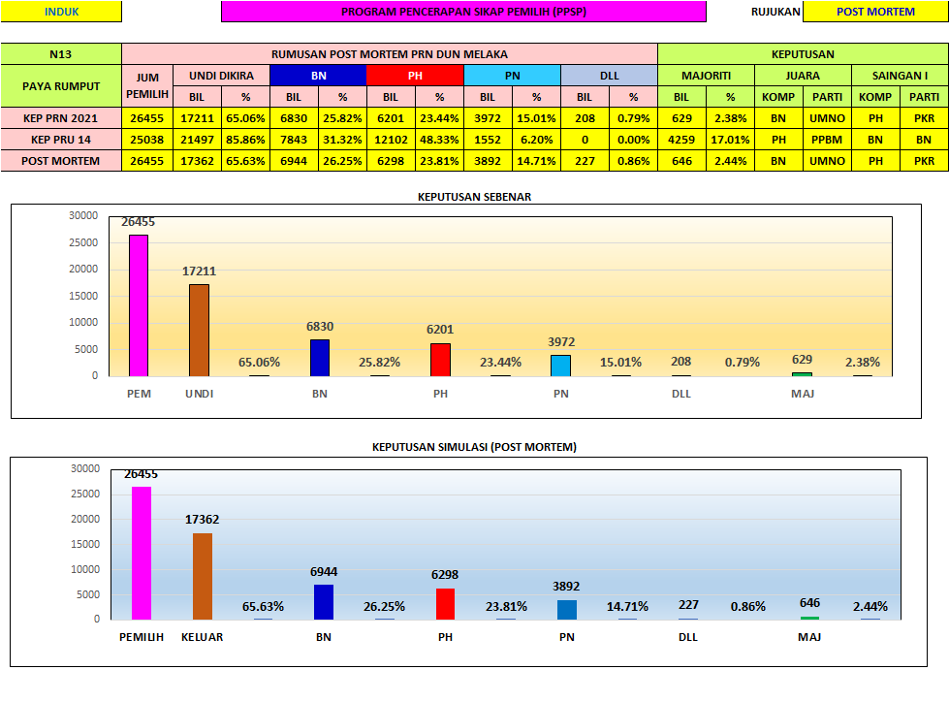Image resolution: width=949 pixels, height=702 pixels.
Task: Select cell with value 21497
Action: pos(197,140)
